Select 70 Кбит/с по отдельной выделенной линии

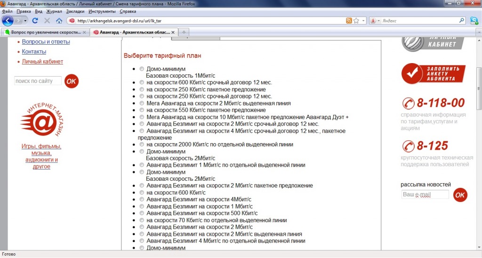point(141,220)
